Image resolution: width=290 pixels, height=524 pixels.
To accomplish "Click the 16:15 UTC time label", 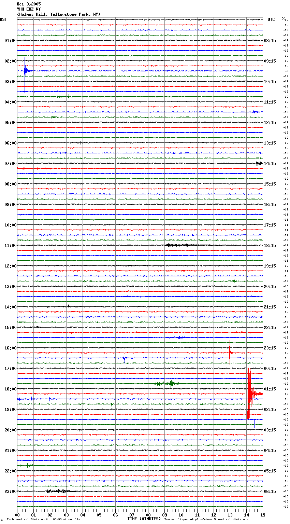I will [x=270, y=205].
